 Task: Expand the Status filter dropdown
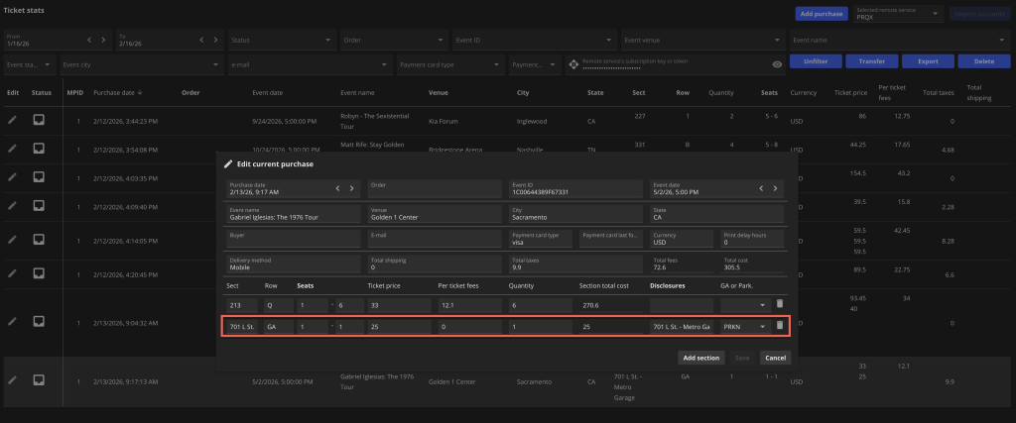[x=327, y=41]
